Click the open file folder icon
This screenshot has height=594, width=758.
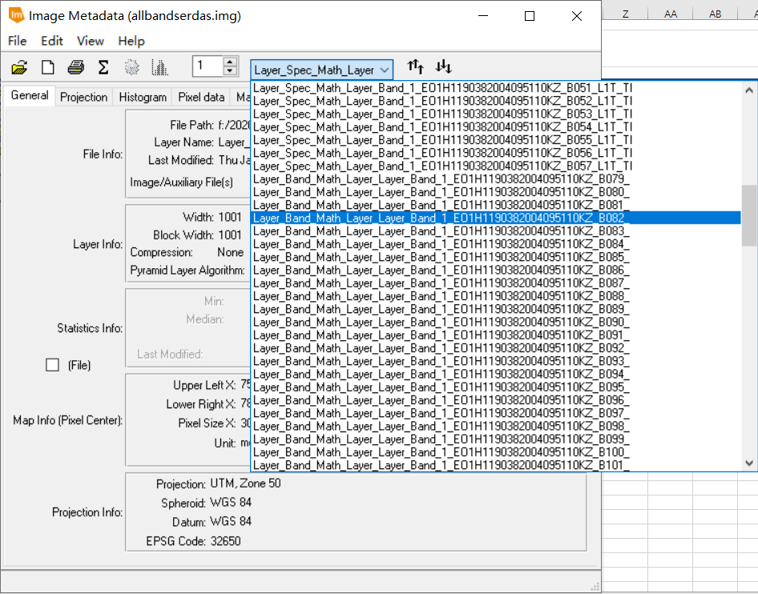pyautogui.click(x=19, y=67)
